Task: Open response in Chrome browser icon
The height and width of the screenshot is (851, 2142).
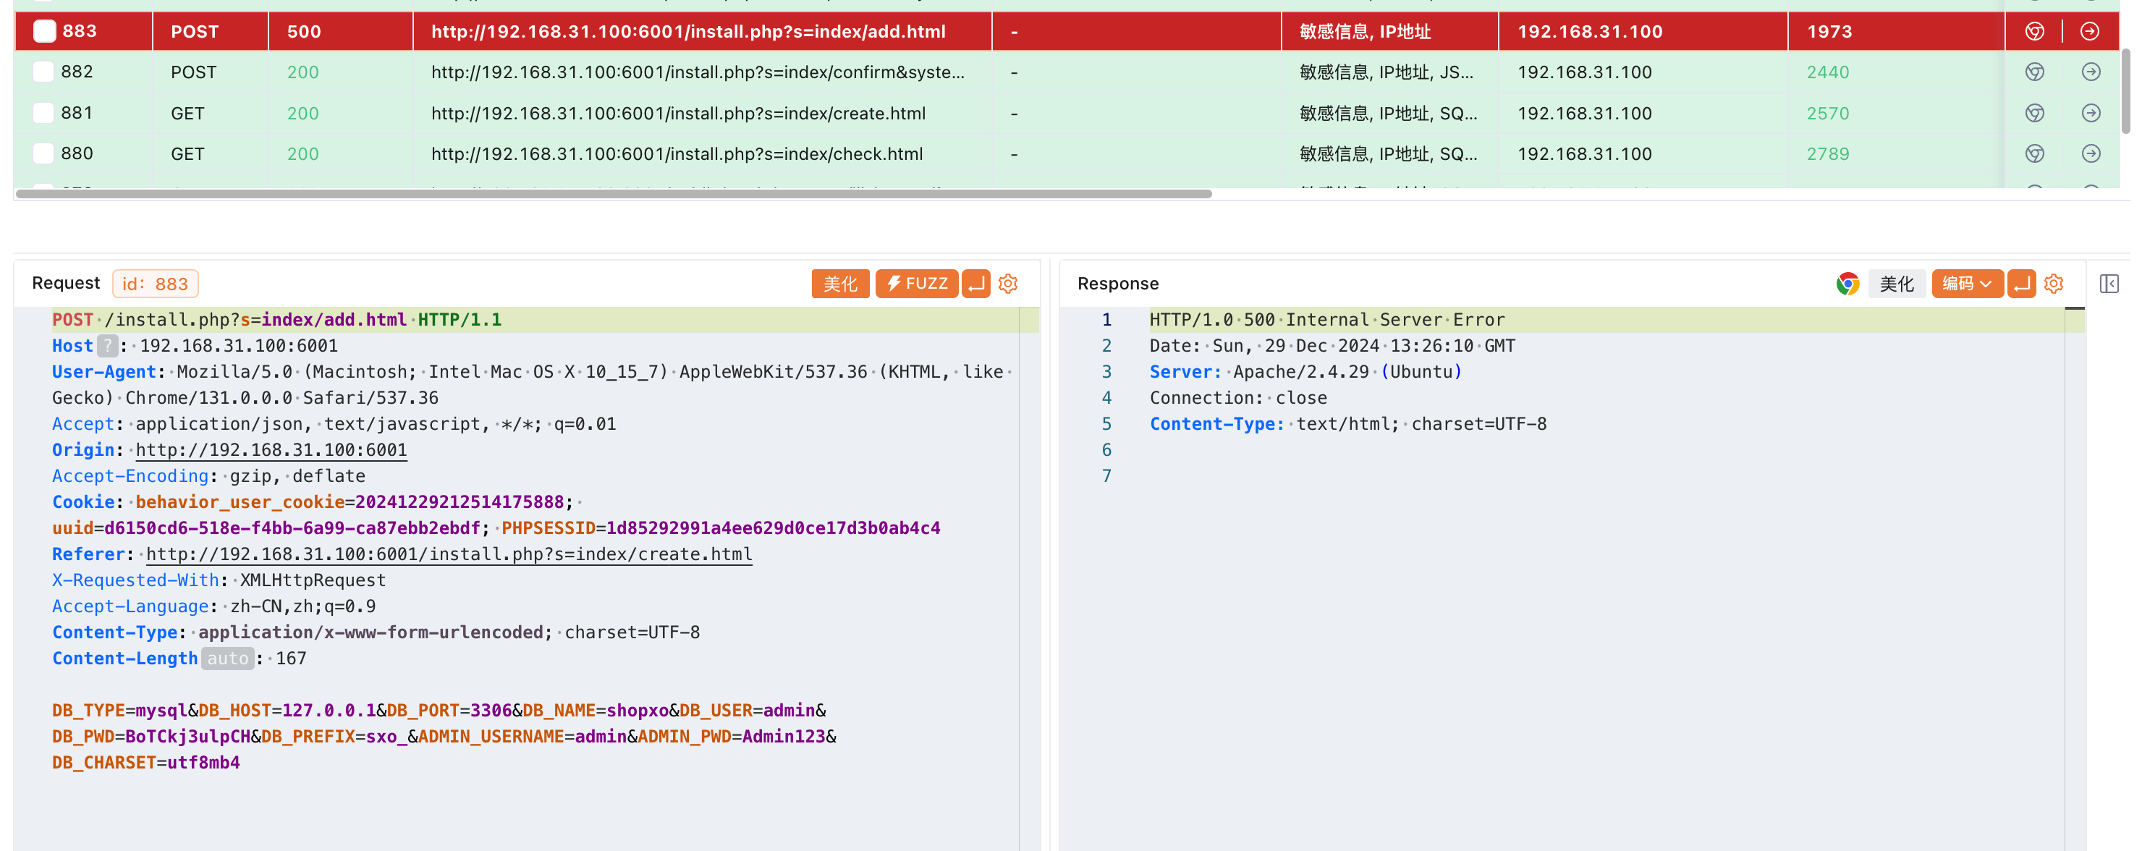Action: tap(1847, 284)
